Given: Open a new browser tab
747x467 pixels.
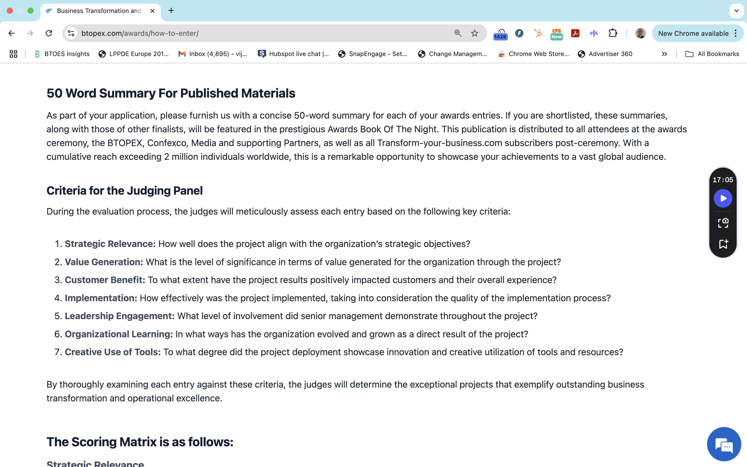Looking at the screenshot, I should point(171,11).
